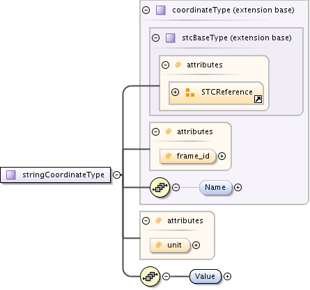The height and width of the screenshot is (290, 310).
Task: Select the sequence compositor icon before Name
Action: click(x=160, y=187)
